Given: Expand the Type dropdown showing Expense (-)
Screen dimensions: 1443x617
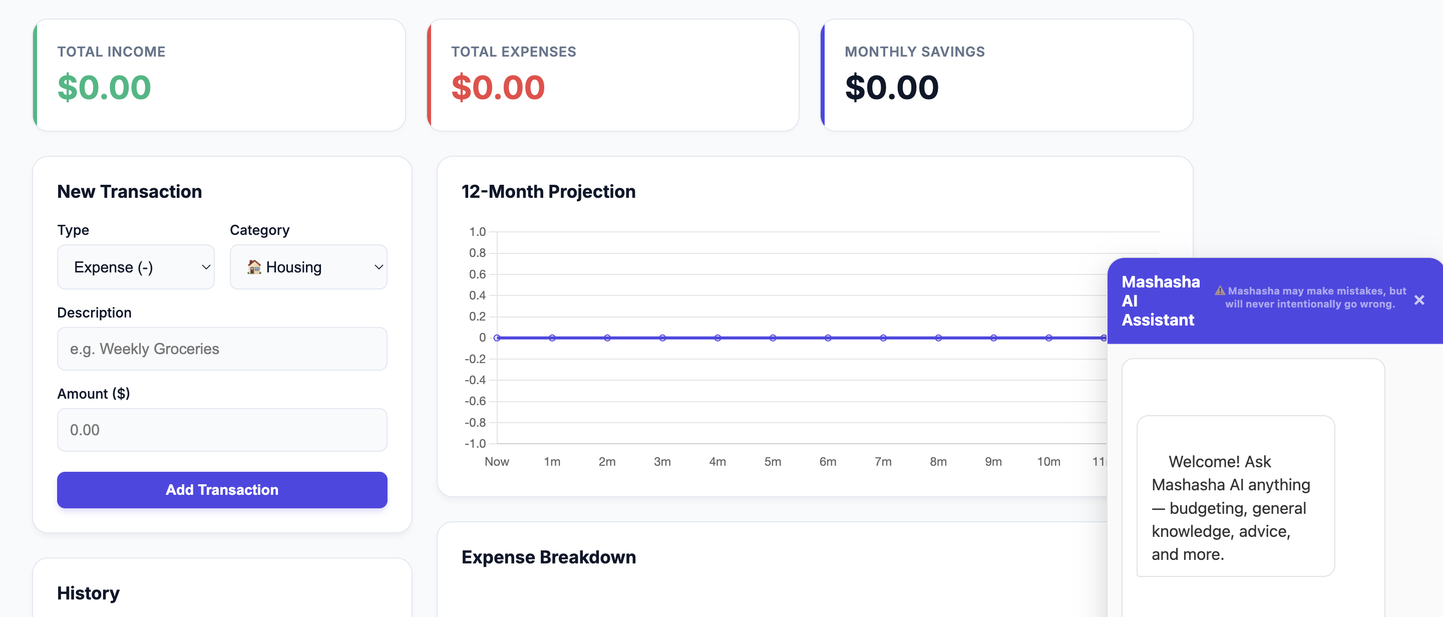Looking at the screenshot, I should tap(136, 267).
